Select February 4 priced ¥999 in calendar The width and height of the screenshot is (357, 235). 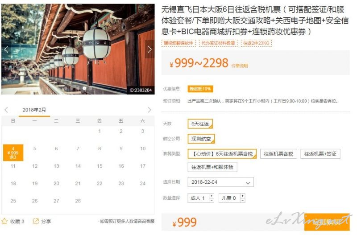[13, 153]
